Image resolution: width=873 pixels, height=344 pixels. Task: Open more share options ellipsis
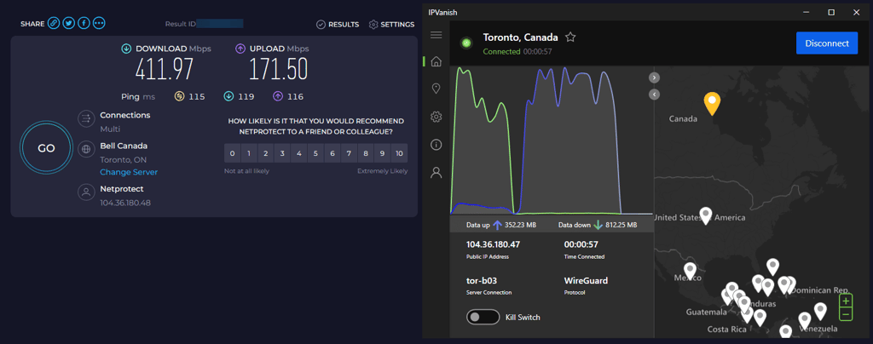(x=100, y=23)
